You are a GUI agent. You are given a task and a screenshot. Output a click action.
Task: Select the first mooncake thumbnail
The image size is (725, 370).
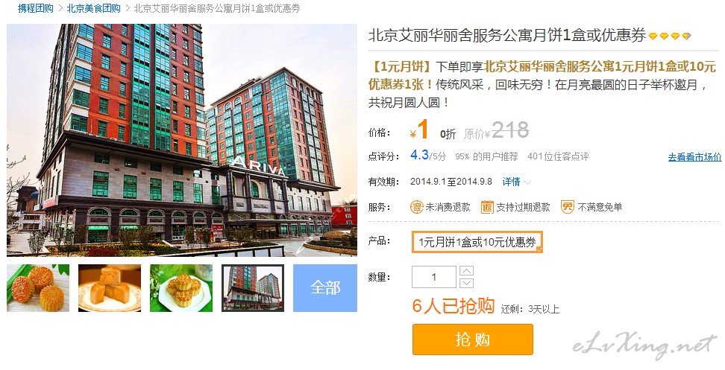[38, 288]
